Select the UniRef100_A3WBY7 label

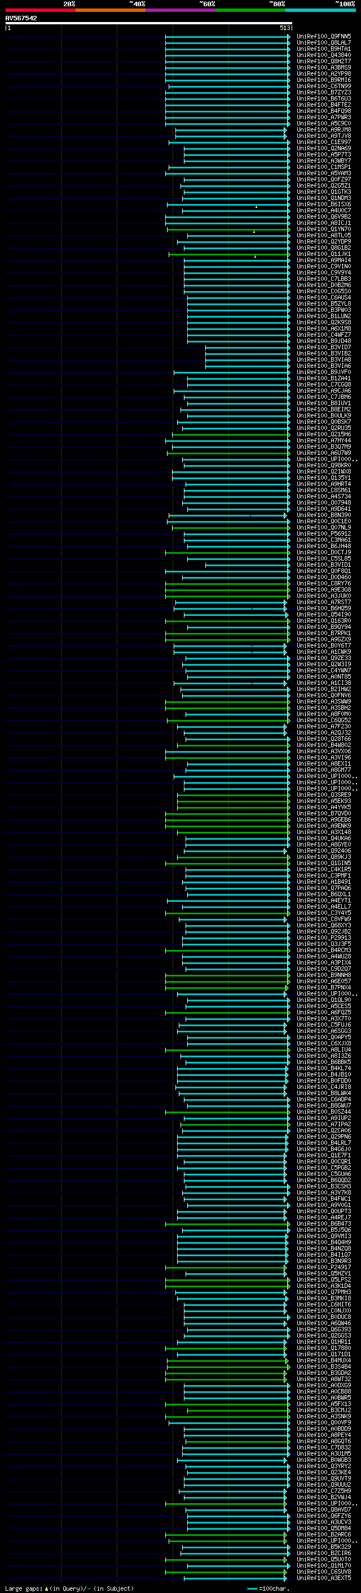coord(324,161)
